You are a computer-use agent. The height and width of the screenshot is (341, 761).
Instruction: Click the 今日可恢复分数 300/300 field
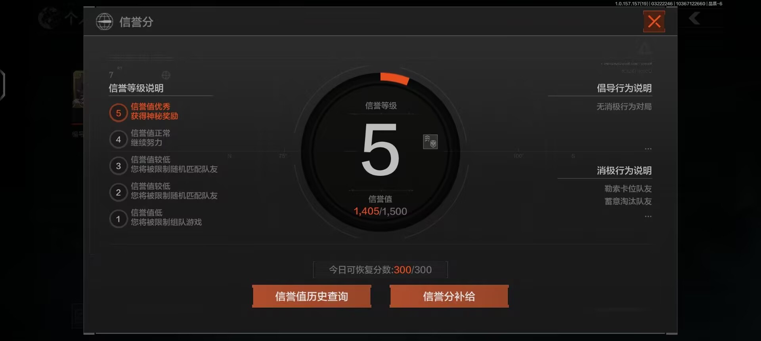pyautogui.click(x=380, y=270)
